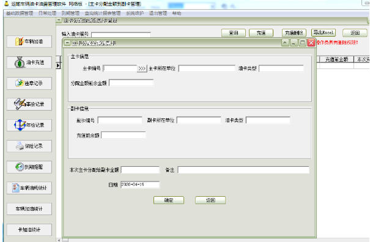Open the 日常处理 menu
370x242 pixels.
47,13
